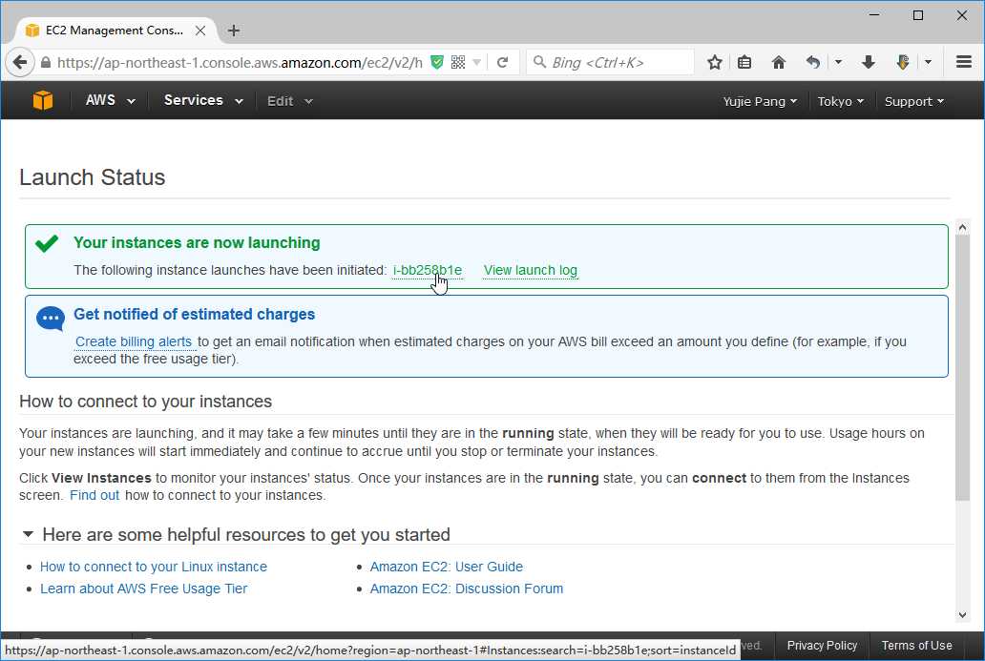This screenshot has width=985, height=661.
Task: Close the EC2 Management Console tab
Action: (x=200, y=31)
